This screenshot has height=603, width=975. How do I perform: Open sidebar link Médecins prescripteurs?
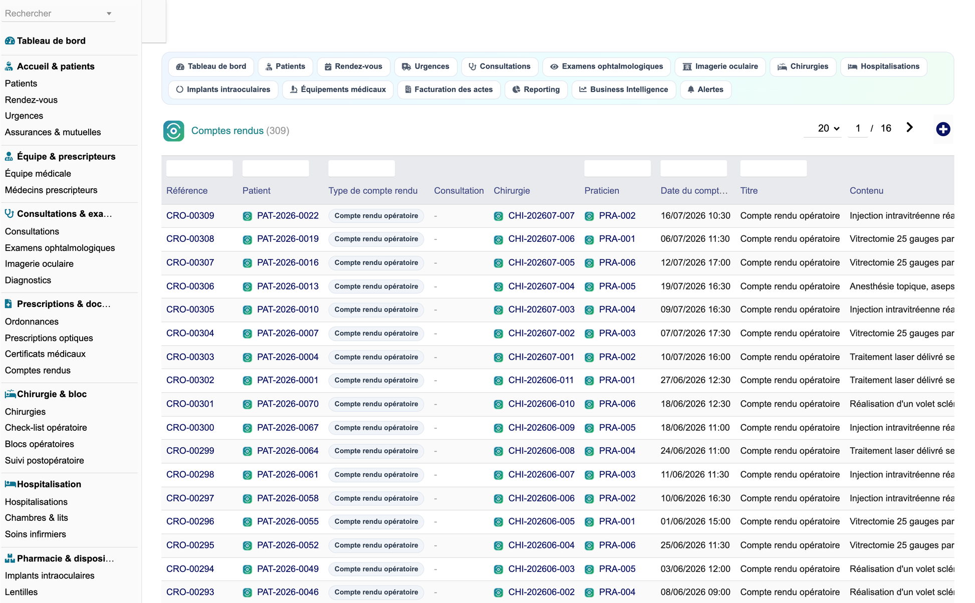(x=51, y=190)
